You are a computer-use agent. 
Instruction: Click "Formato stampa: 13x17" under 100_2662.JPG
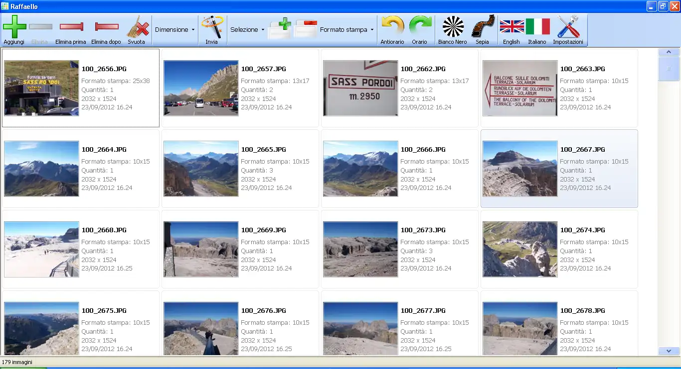[435, 81]
